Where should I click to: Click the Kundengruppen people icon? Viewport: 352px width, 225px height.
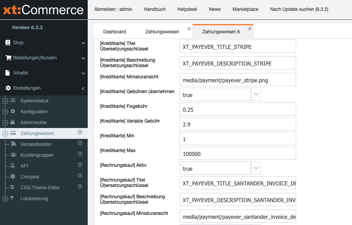tap(13, 154)
